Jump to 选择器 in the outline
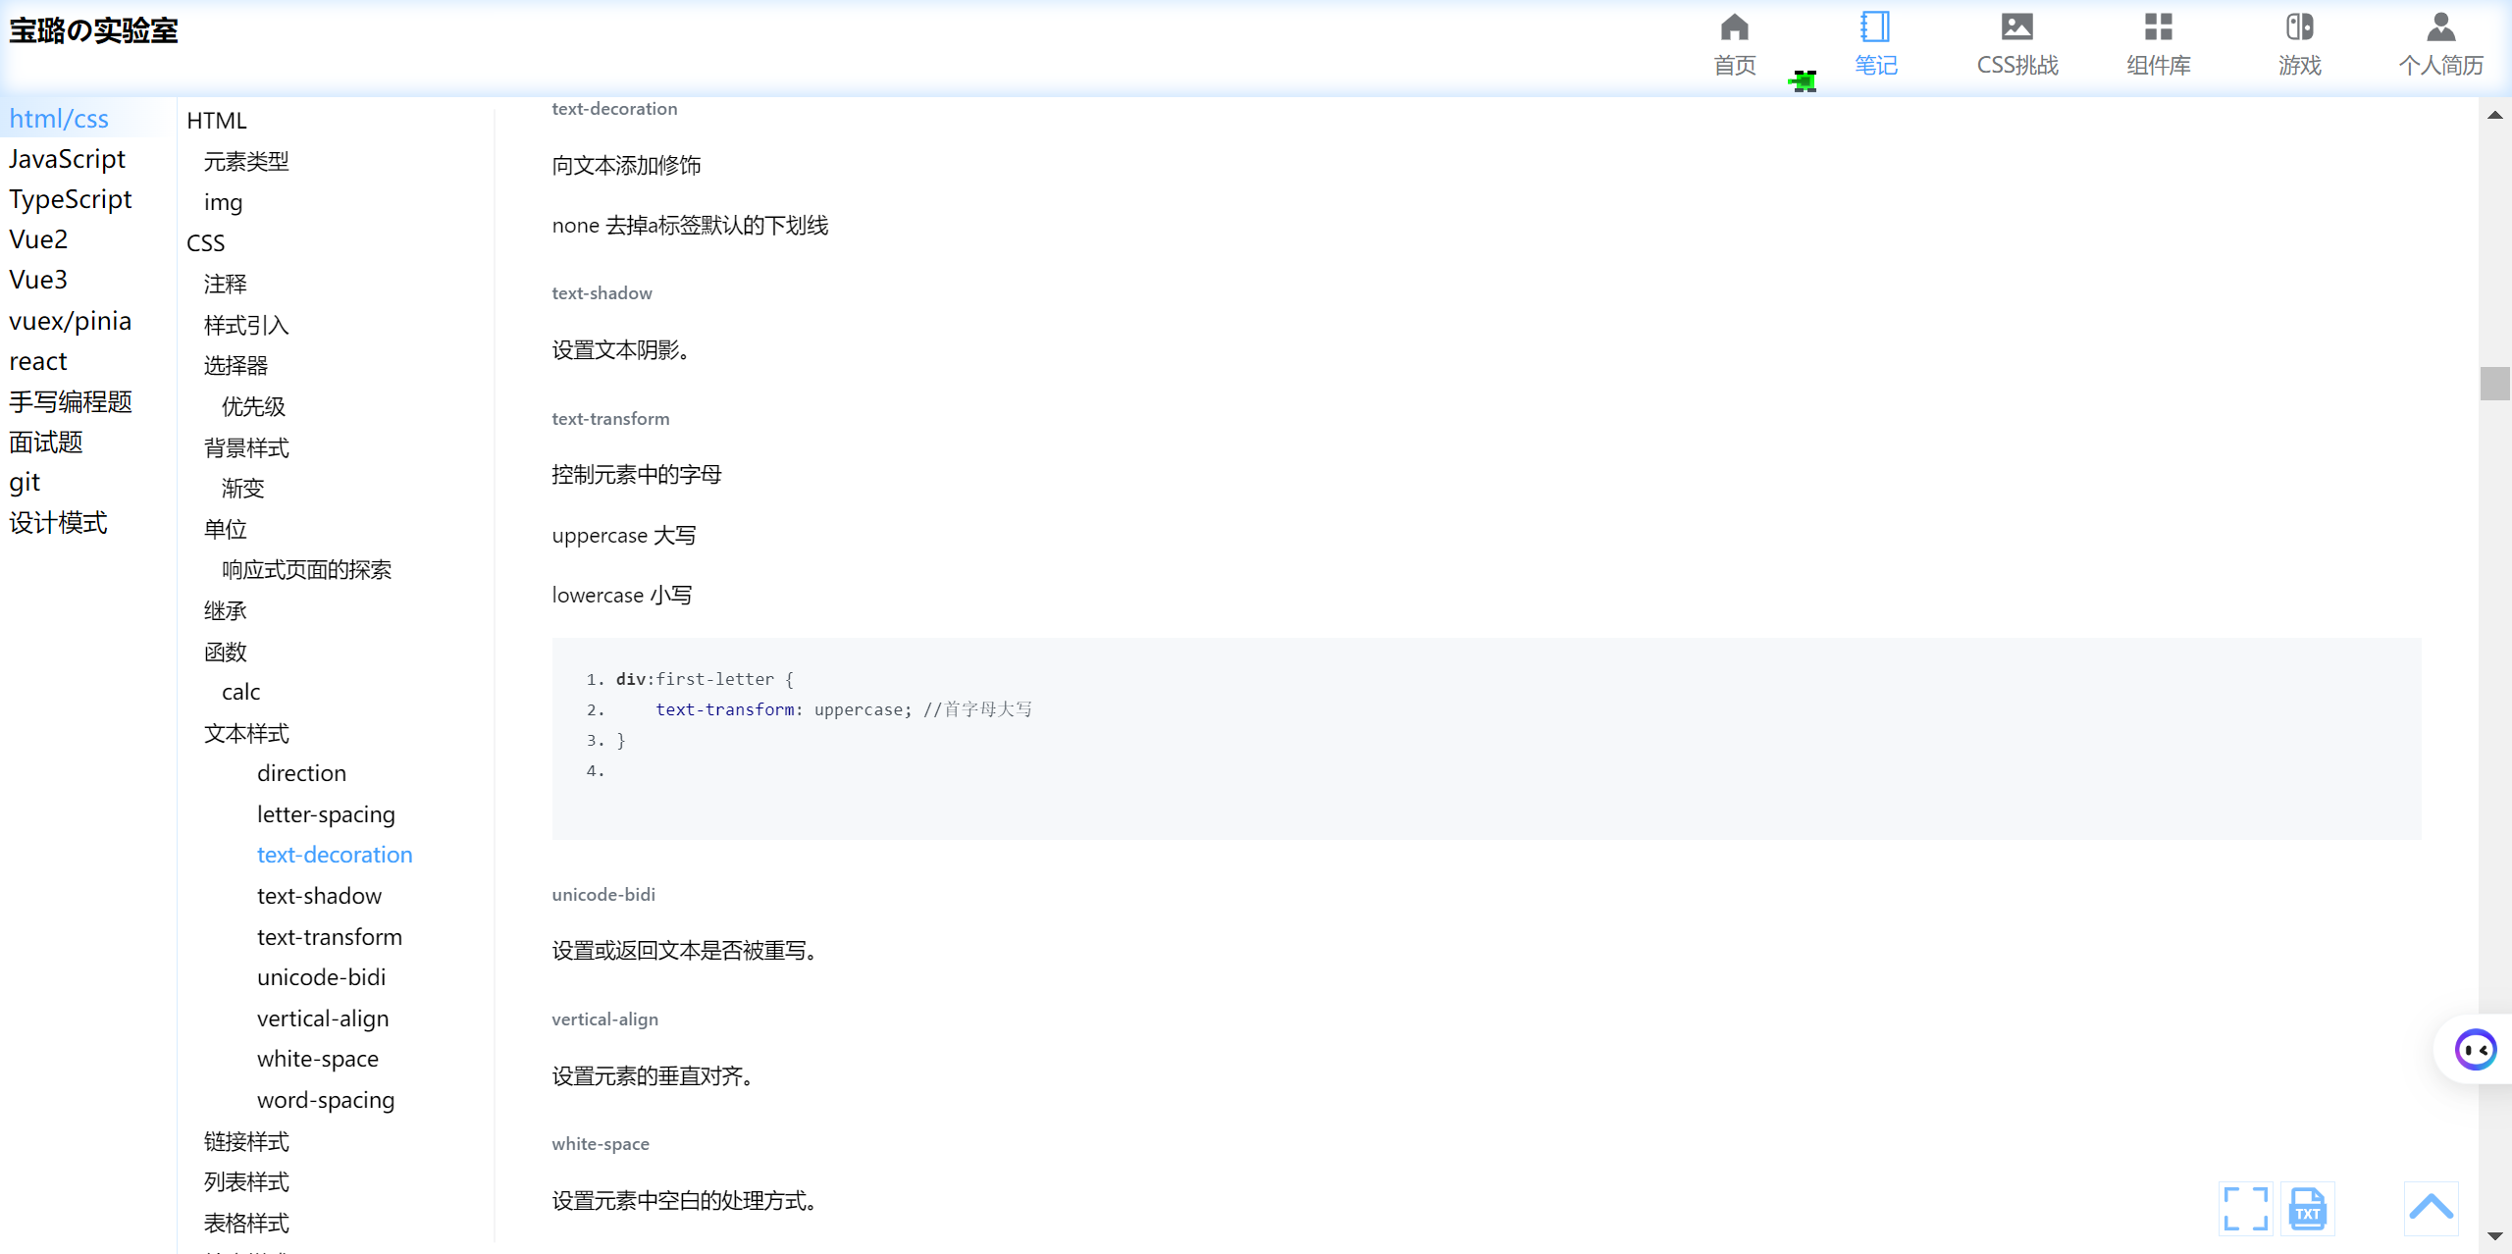This screenshot has width=2512, height=1254. [x=235, y=365]
